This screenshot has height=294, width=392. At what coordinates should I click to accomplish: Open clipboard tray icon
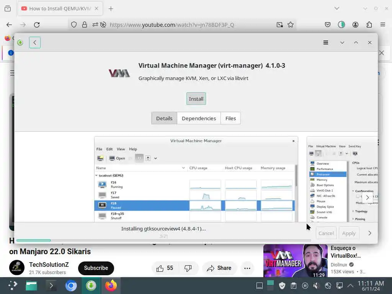(x=294, y=286)
